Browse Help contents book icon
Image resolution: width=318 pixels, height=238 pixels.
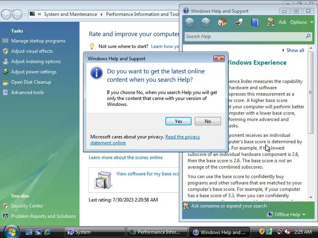point(255,22)
